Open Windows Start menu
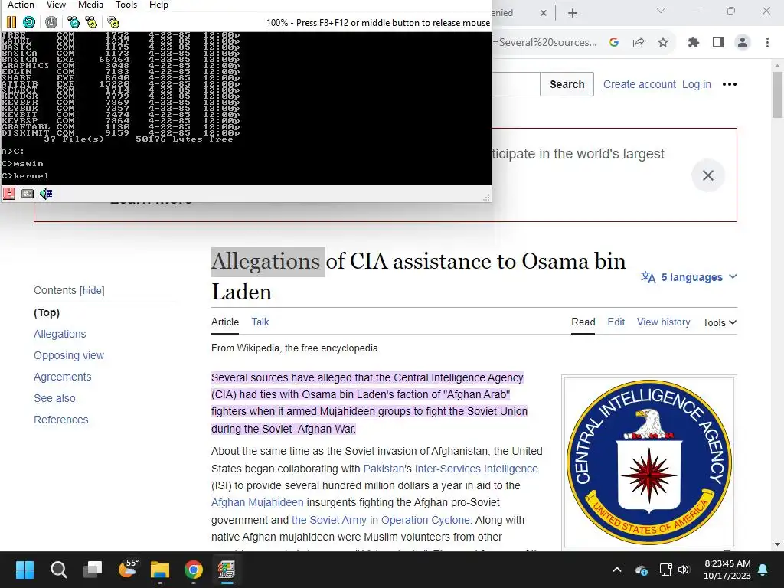 (x=24, y=570)
